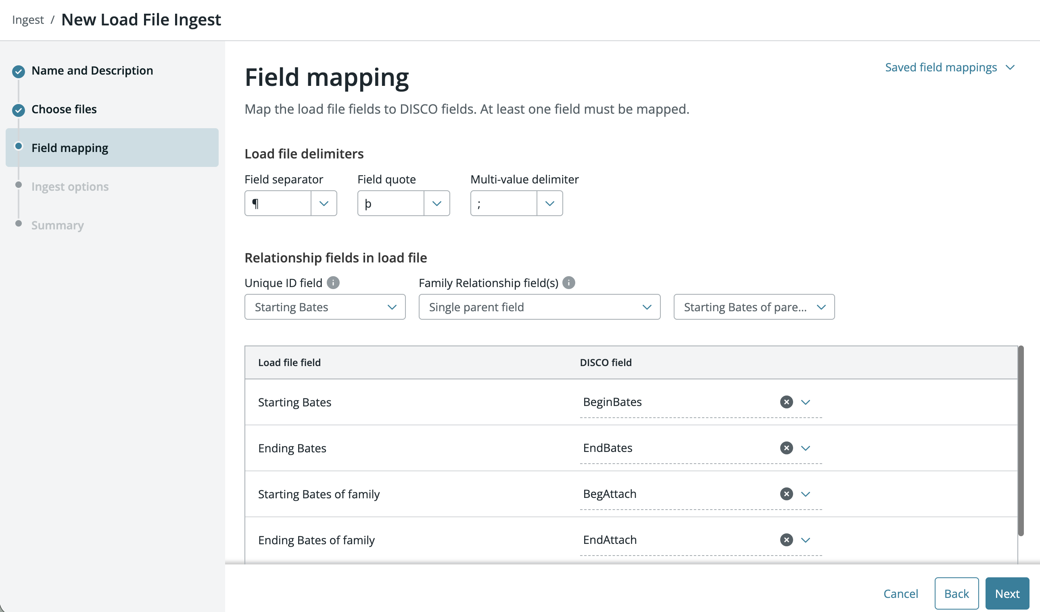Expand the BegAttach DISCO field chevron

pos(806,494)
